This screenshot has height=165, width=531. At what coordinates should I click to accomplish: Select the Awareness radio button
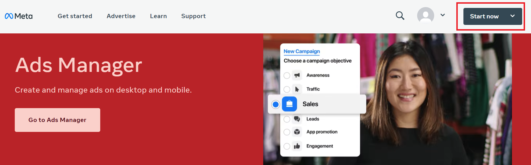coord(287,76)
